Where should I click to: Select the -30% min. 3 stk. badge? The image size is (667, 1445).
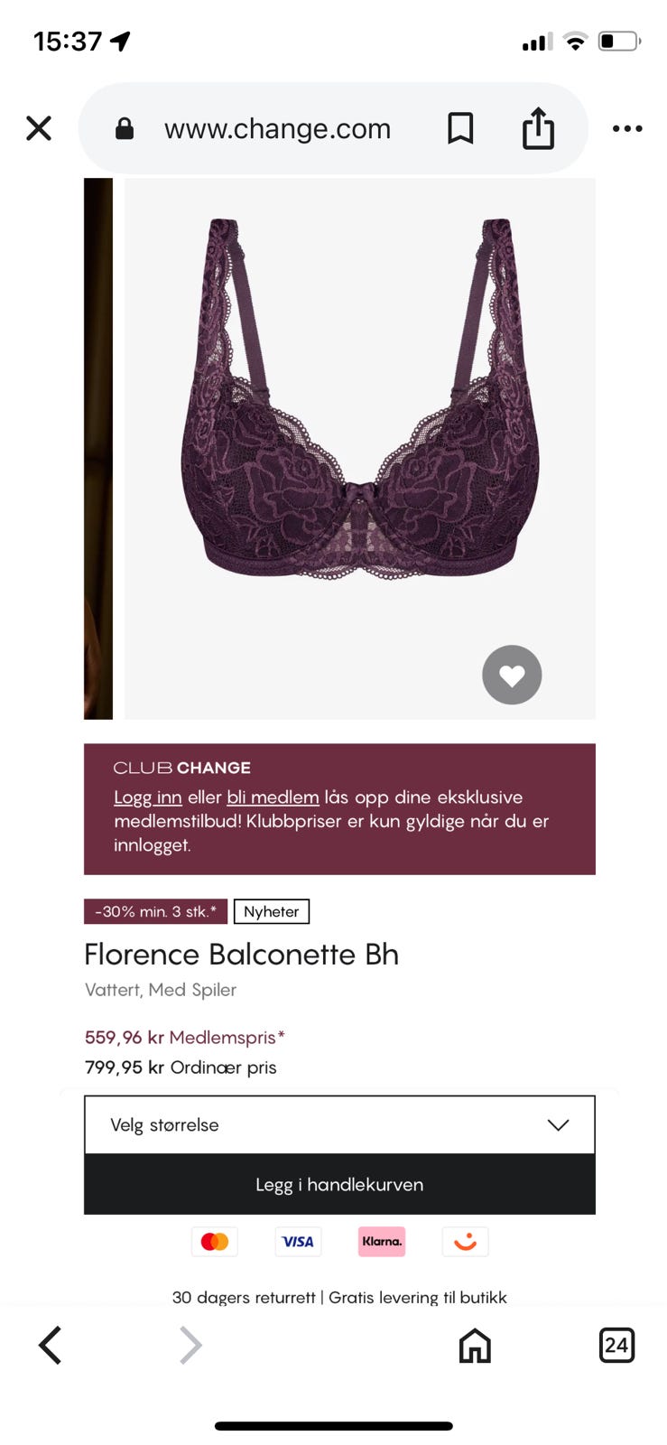[155, 911]
